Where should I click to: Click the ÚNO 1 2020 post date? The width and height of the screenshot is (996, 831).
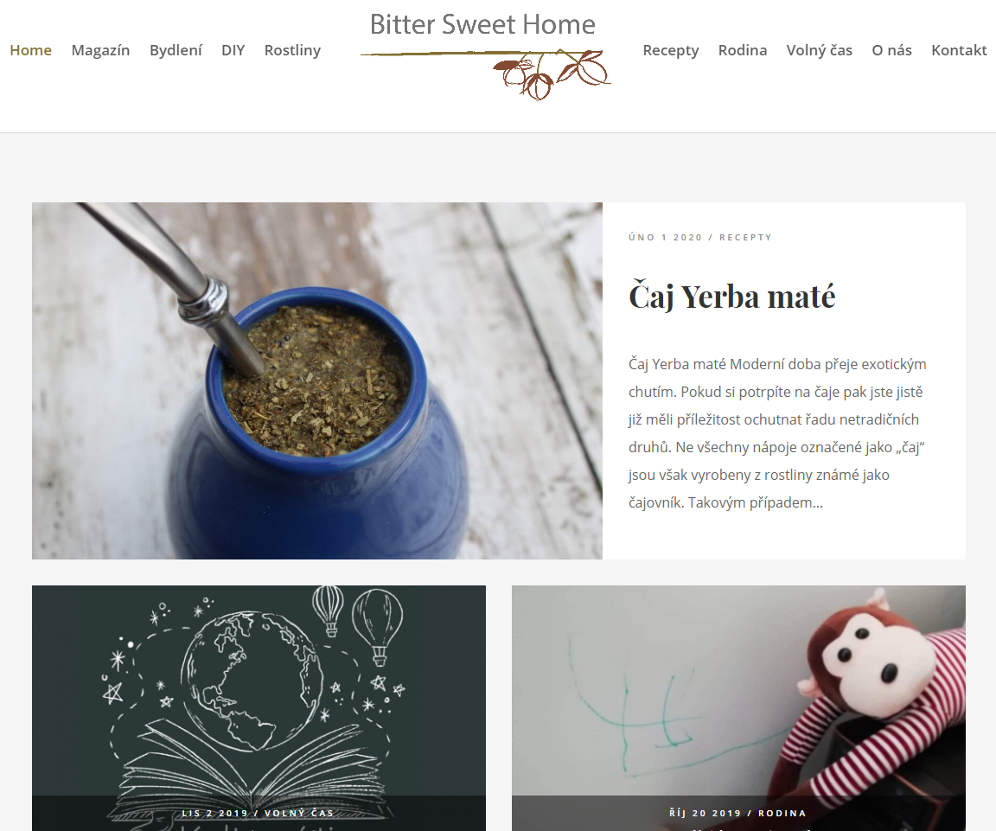tap(665, 237)
